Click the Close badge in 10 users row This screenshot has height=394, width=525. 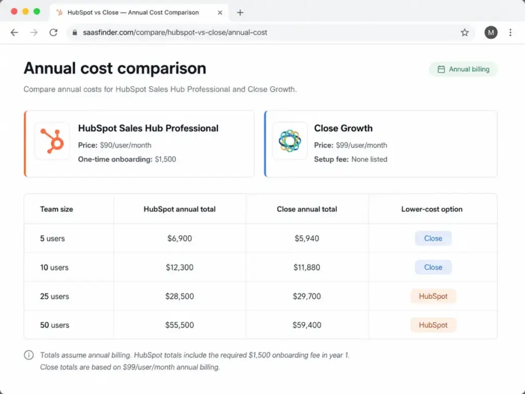(433, 267)
